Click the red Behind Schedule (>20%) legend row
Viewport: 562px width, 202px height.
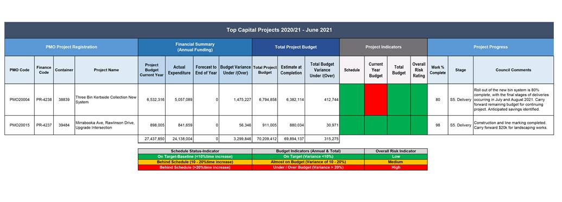tap(195, 167)
